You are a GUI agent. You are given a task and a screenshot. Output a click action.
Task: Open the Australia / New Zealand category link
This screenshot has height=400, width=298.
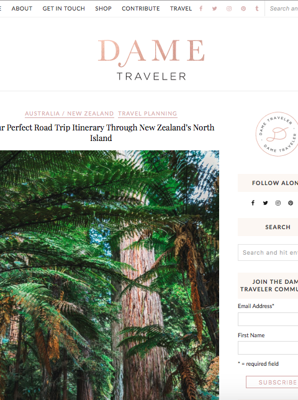pyautogui.click(x=69, y=114)
